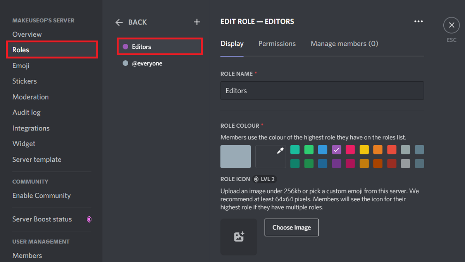Click the back arrow above the role list

[x=119, y=22]
